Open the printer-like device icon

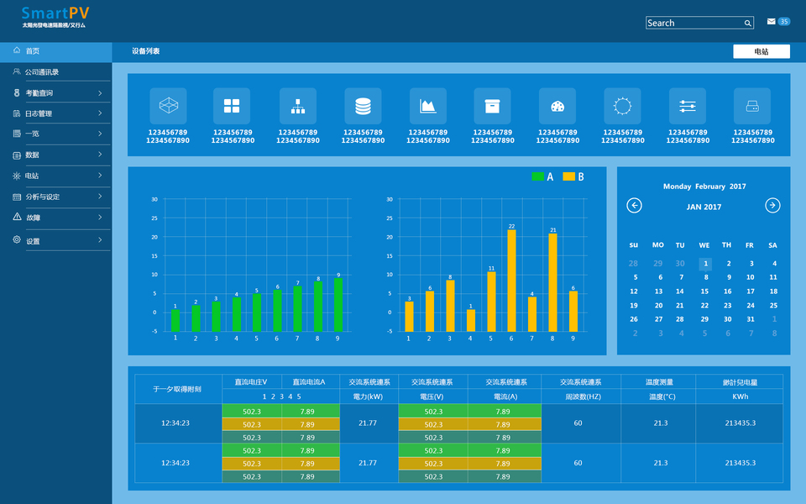(752, 106)
